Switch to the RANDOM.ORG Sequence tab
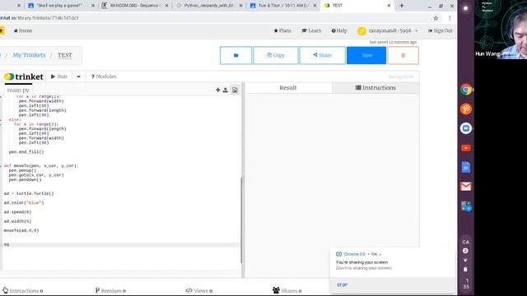Viewport: 527px width, 296px height. (136, 6)
